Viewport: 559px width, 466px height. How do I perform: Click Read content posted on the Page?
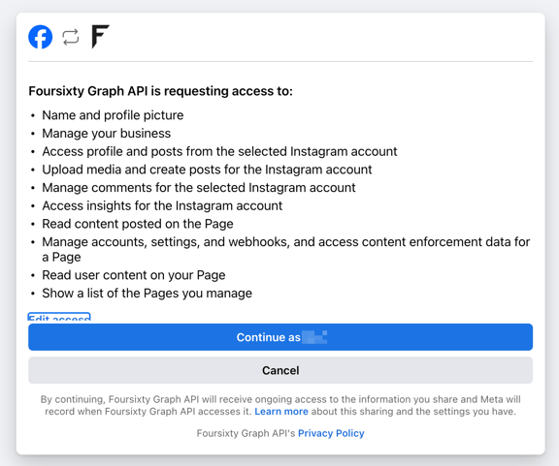(x=138, y=224)
